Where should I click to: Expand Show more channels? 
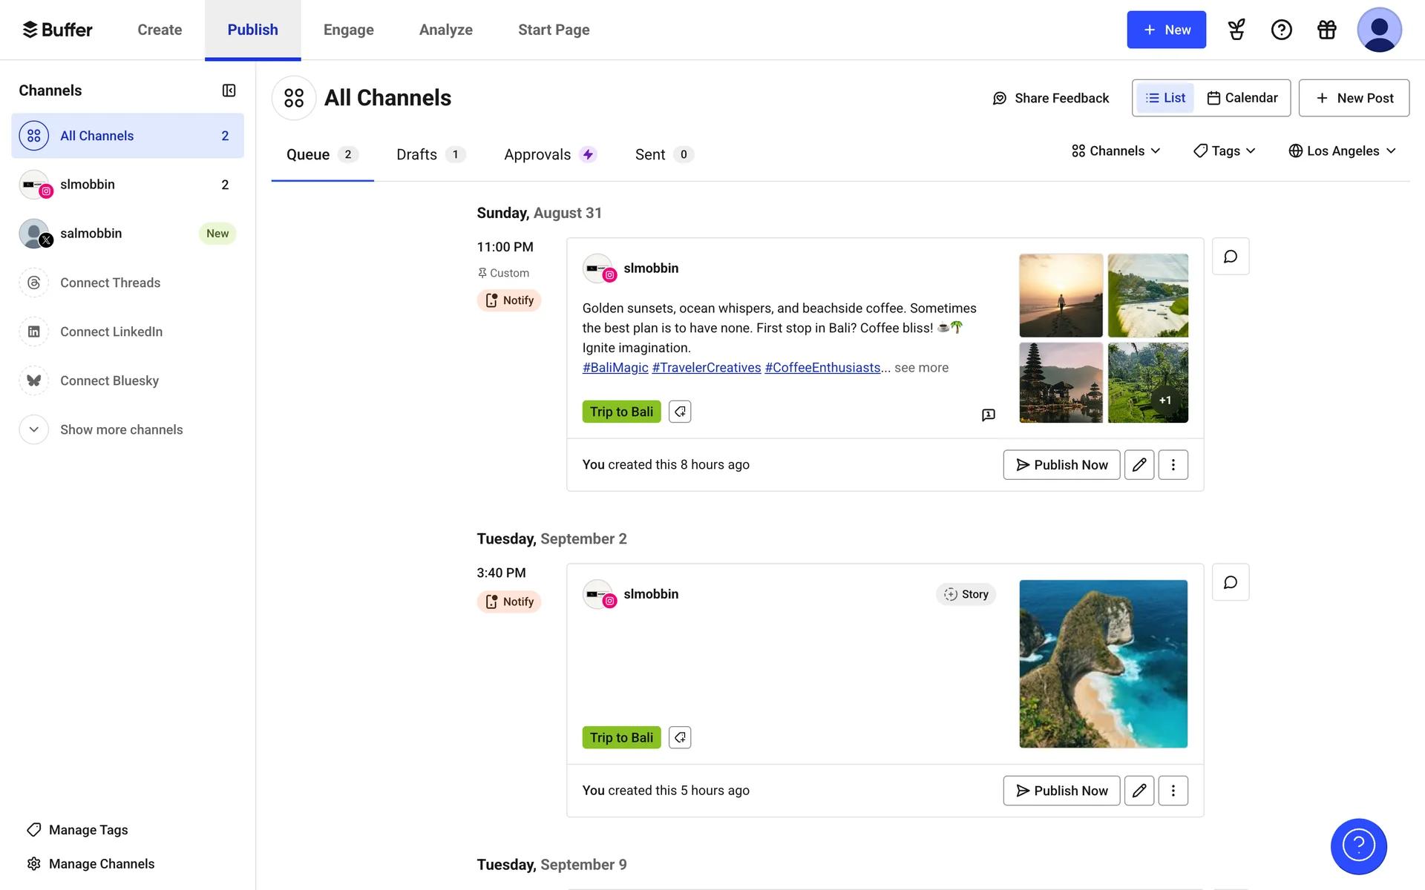coord(121,429)
